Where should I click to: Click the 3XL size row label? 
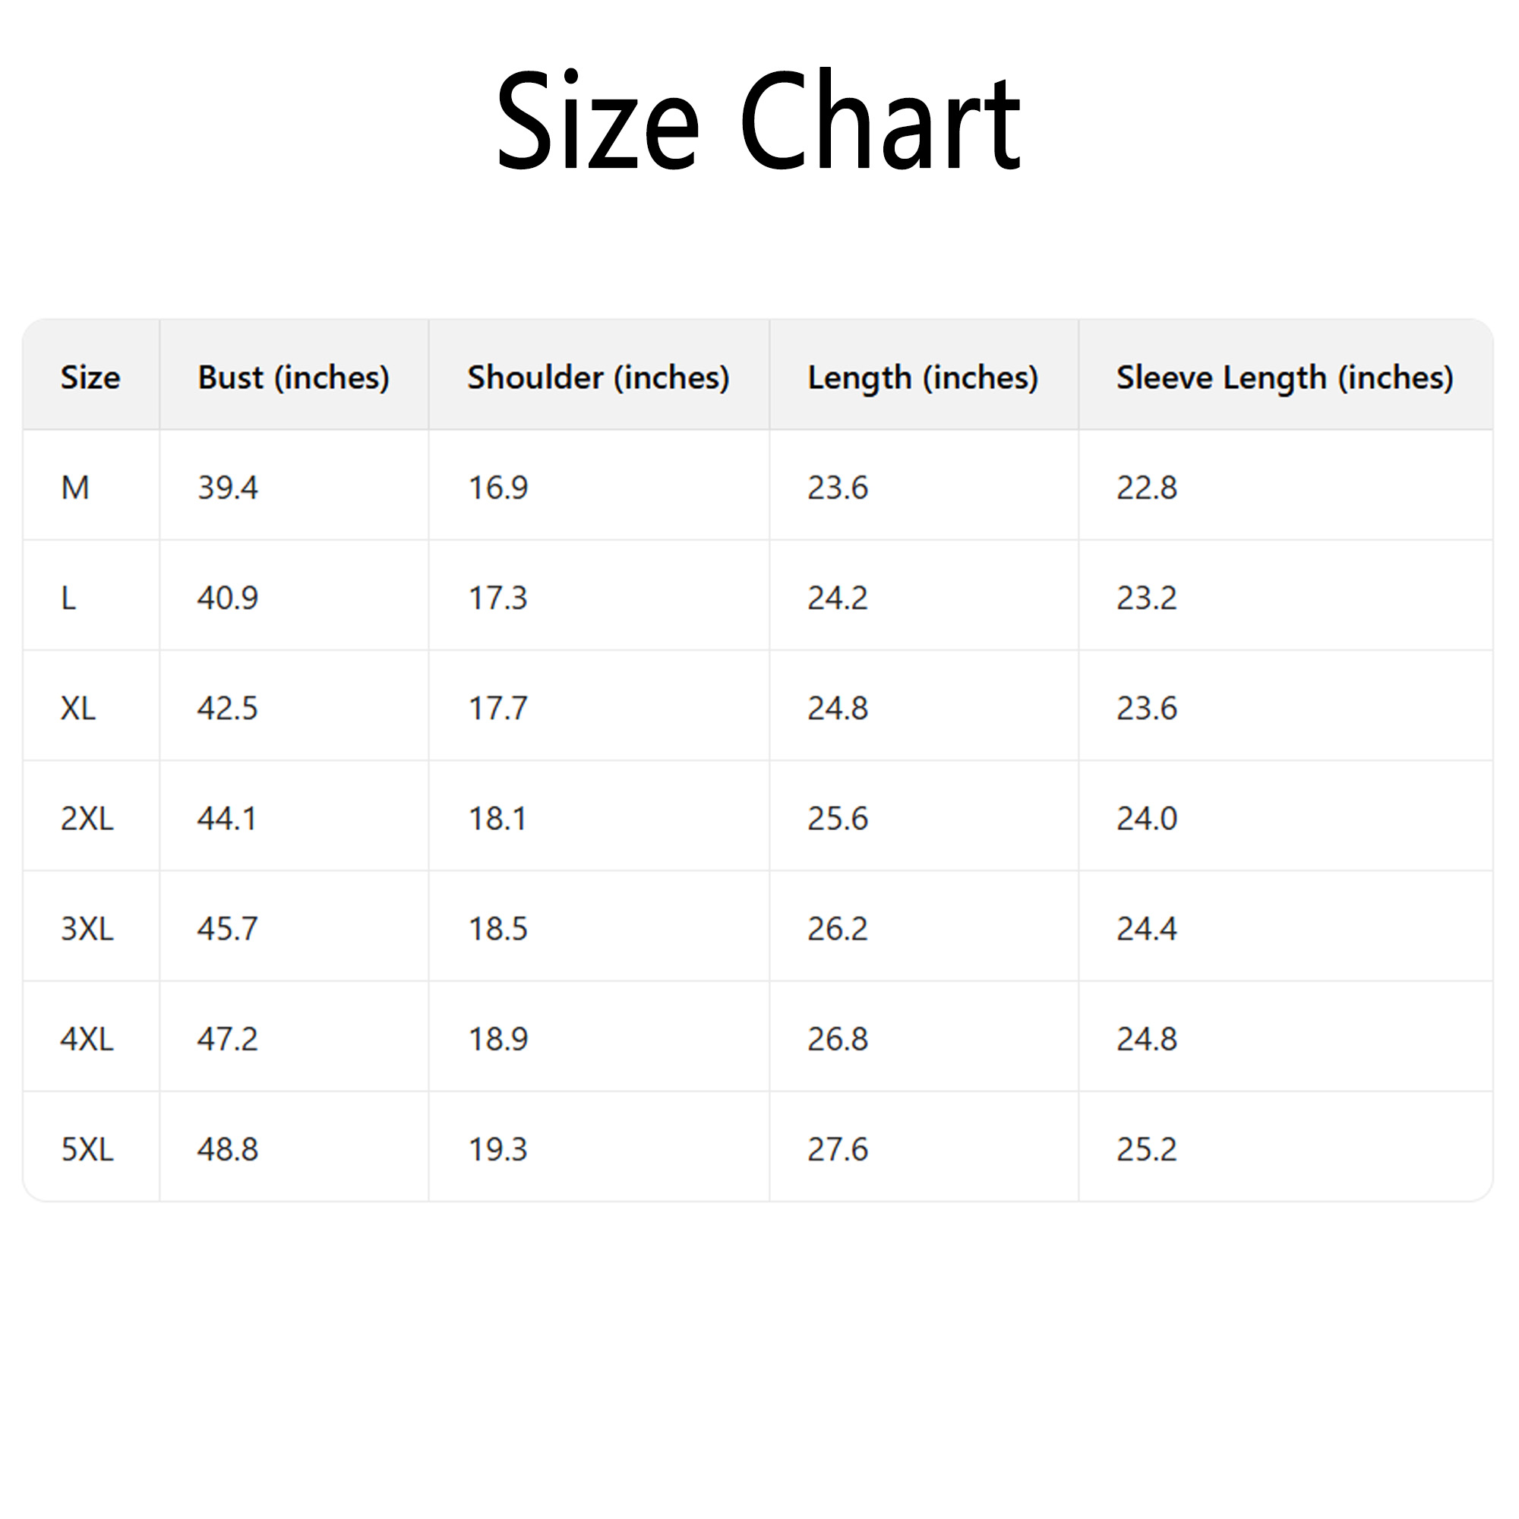coord(87,929)
